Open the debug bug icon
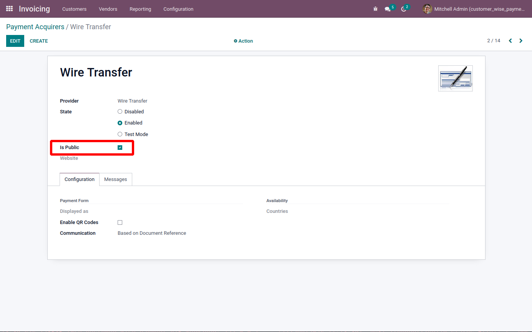 [376, 9]
